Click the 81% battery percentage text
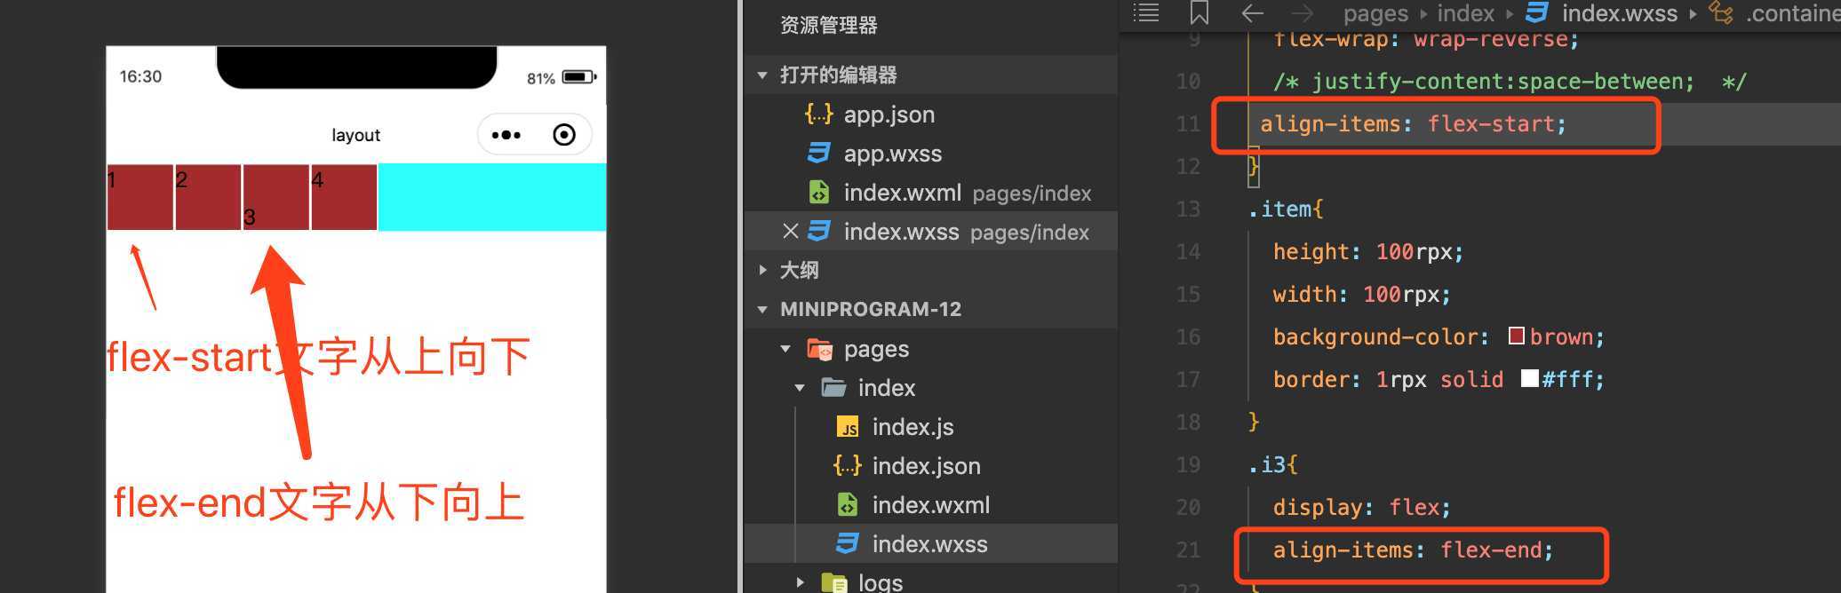The image size is (1841, 593). tap(541, 78)
